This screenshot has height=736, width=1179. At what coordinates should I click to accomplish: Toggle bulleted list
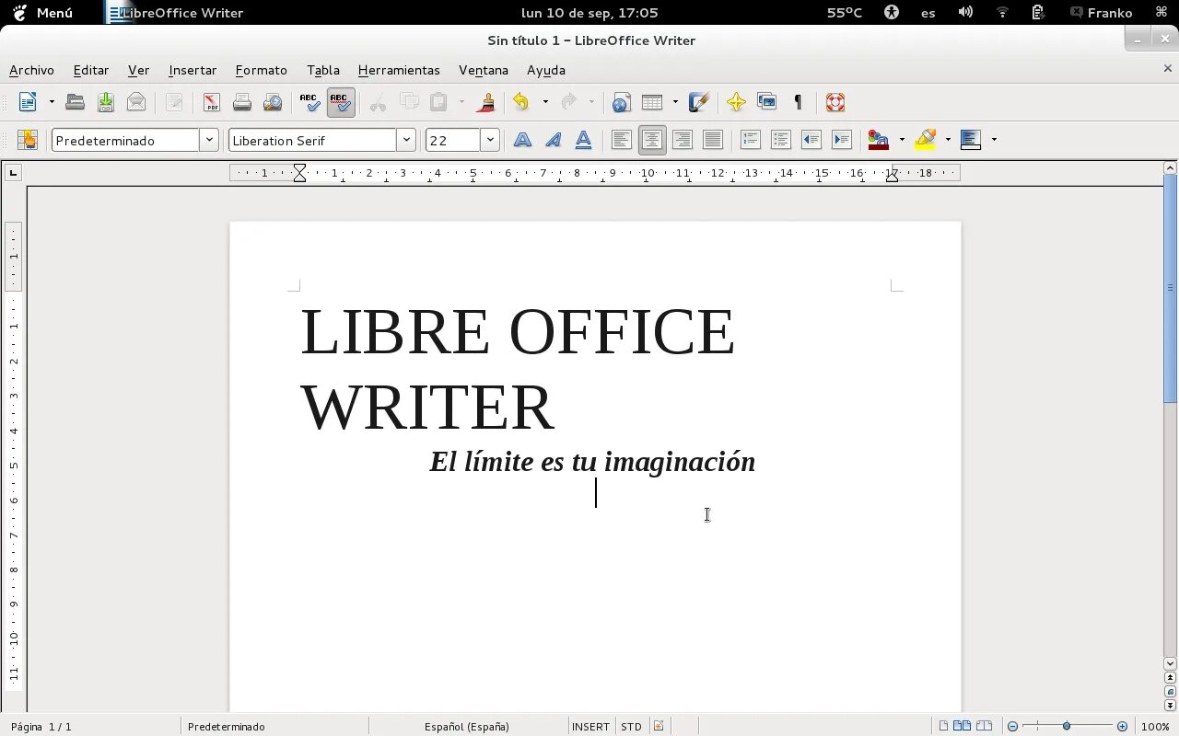coord(781,140)
